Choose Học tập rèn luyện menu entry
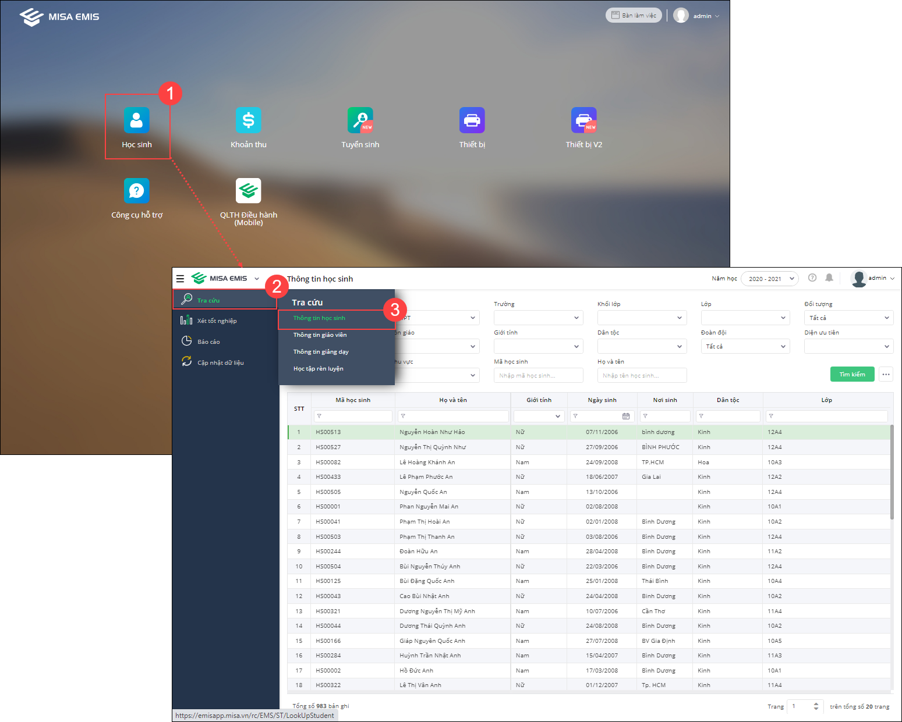The image size is (902, 722). (x=319, y=369)
